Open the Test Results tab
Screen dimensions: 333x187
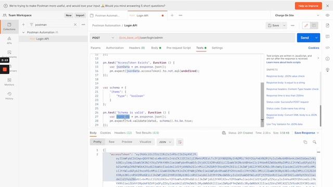(x=147, y=133)
